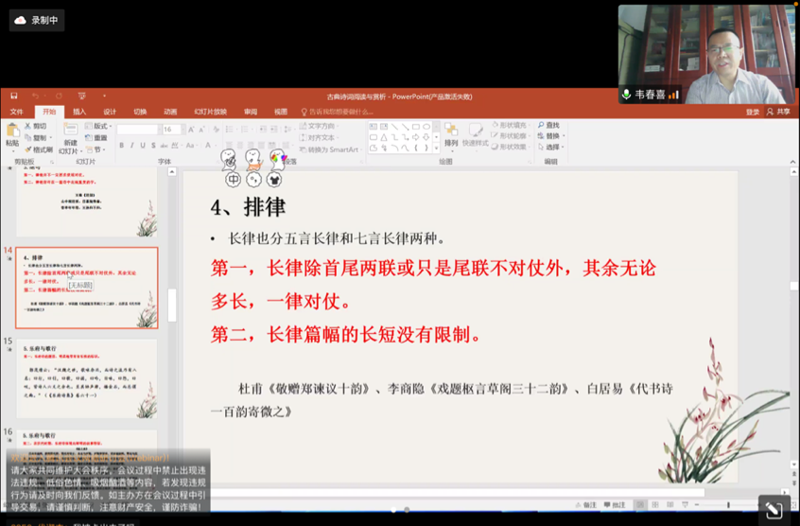Viewport: 800px width, 526px height.
Task: Toggle Bold formatting
Action: click(121, 146)
